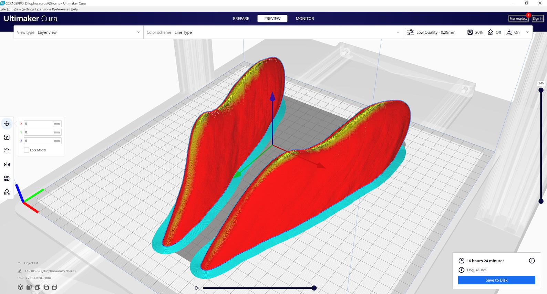Open the Color scheme dropdown
The image size is (547, 294).
273,32
